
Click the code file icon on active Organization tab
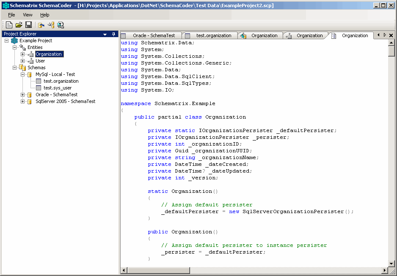[x=334, y=35]
